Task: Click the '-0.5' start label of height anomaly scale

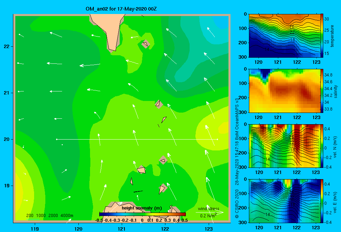Action: click(99, 220)
